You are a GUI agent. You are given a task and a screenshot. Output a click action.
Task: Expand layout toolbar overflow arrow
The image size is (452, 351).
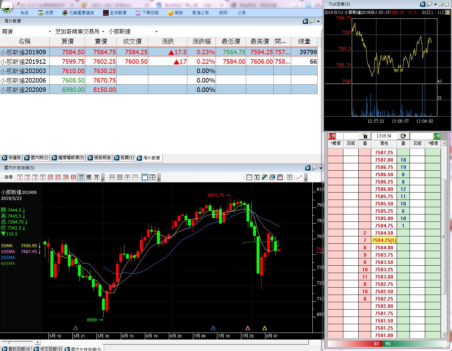(159, 178)
